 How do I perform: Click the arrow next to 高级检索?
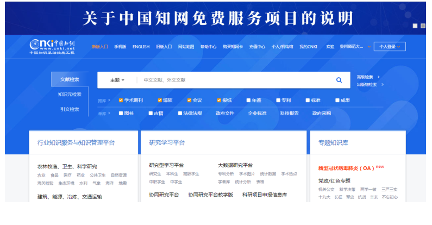pyautogui.click(x=379, y=77)
